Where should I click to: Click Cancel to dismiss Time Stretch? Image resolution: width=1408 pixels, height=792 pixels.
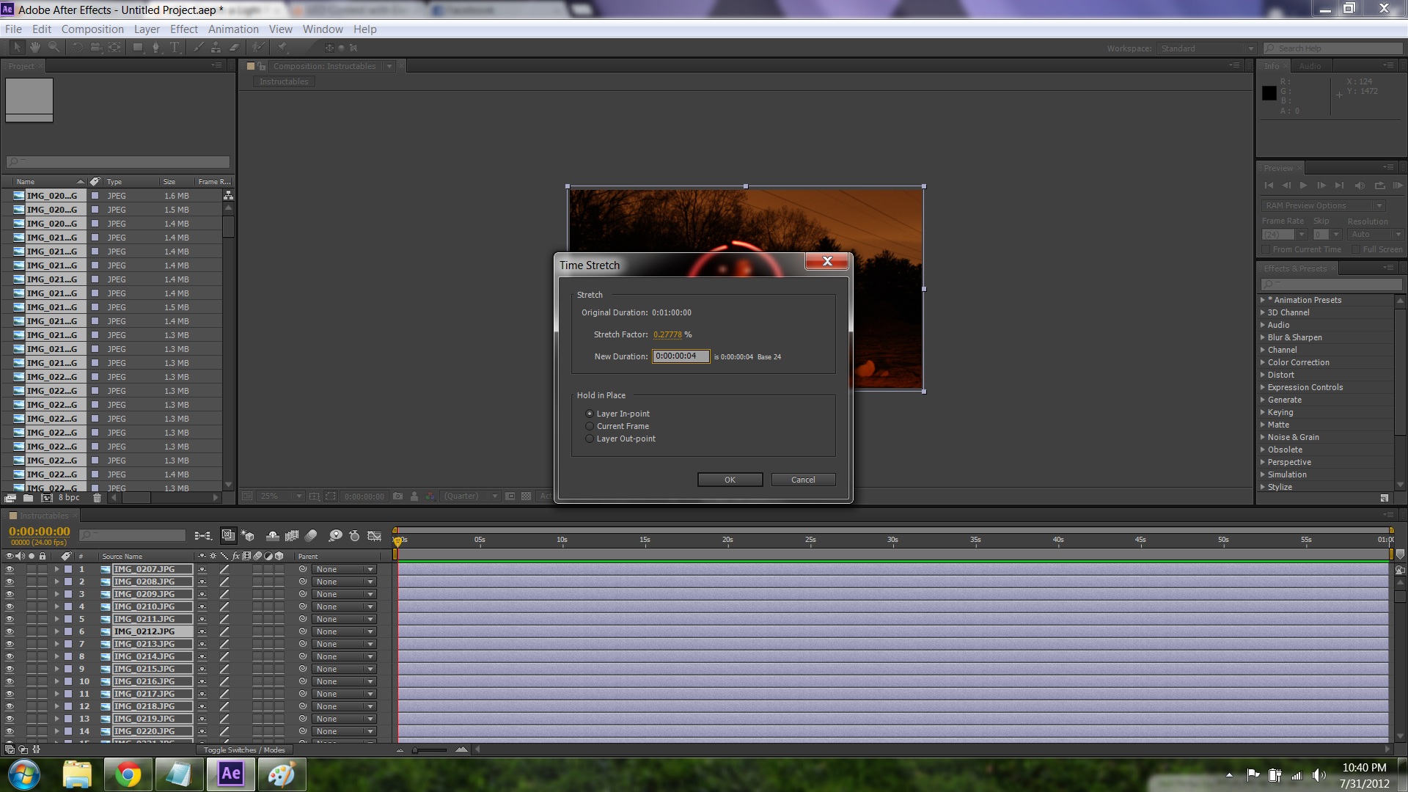coord(803,479)
